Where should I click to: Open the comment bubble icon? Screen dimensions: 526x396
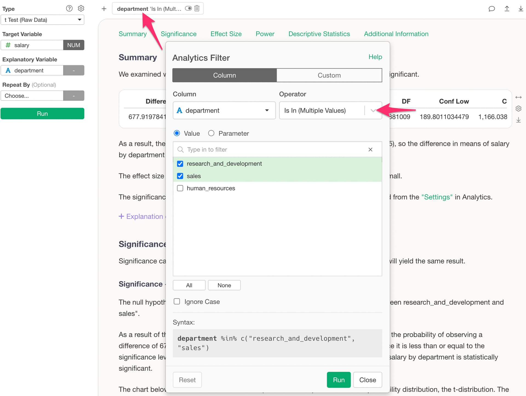[x=492, y=9]
